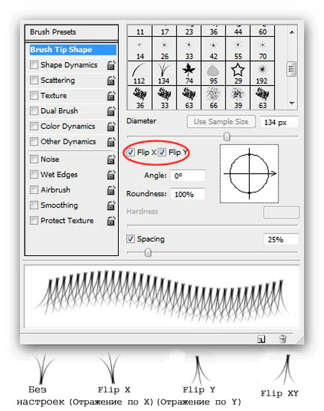This screenshot has width=324, height=411.
Task: Open the Color Dynamics settings label
Action: pos(68,126)
